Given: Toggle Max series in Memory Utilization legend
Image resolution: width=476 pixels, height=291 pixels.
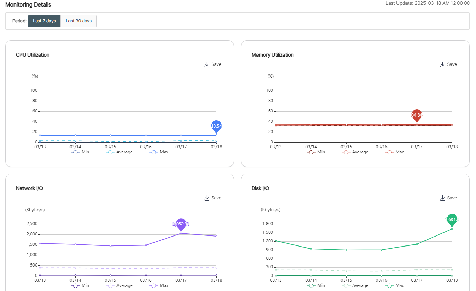Looking at the screenshot, I should pyautogui.click(x=394, y=152).
